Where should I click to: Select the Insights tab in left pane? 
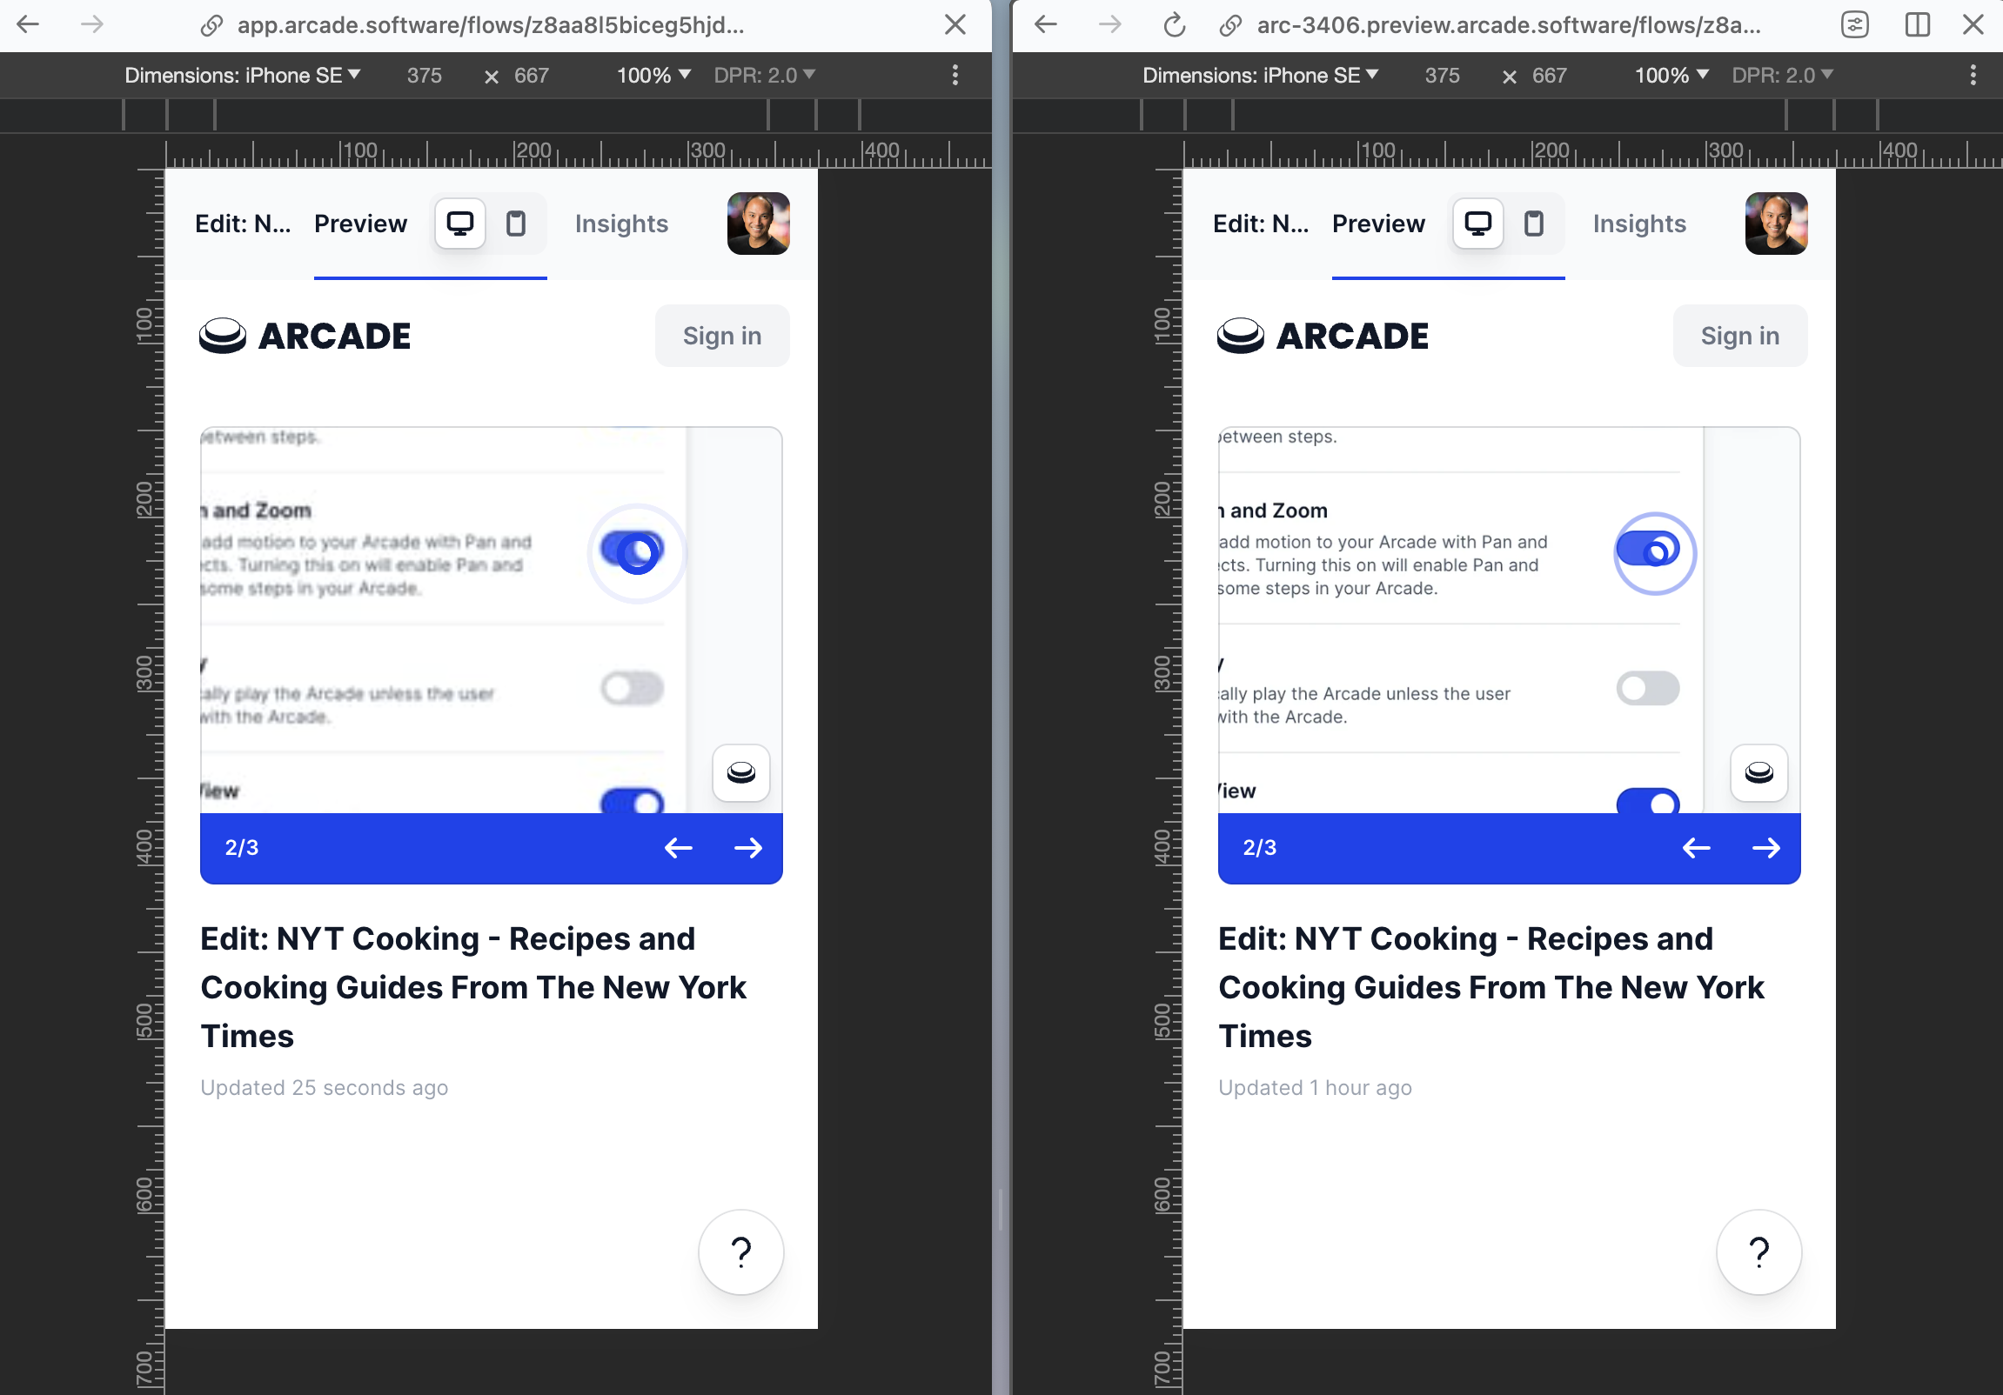click(x=621, y=224)
